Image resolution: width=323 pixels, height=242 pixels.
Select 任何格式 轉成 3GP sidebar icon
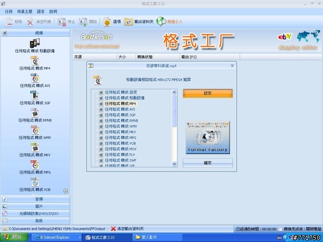(x=35, y=95)
